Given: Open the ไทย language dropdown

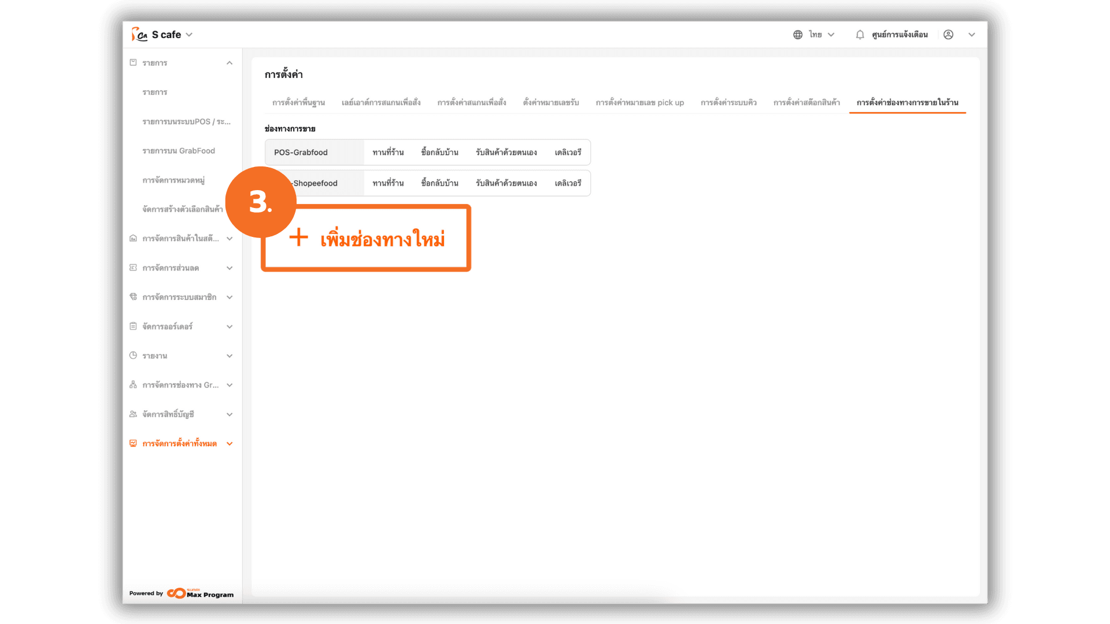Looking at the screenshot, I should [x=822, y=35].
